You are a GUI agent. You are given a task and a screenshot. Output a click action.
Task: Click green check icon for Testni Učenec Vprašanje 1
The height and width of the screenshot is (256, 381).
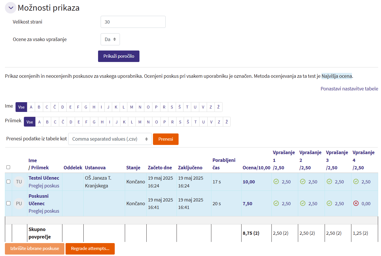tap(276, 182)
